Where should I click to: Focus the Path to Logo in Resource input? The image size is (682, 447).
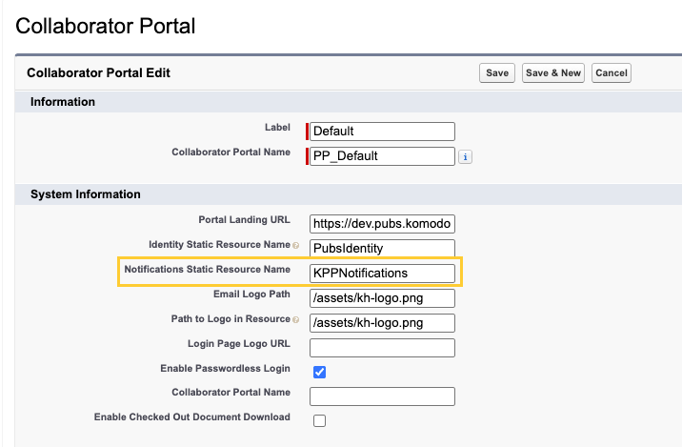(383, 322)
